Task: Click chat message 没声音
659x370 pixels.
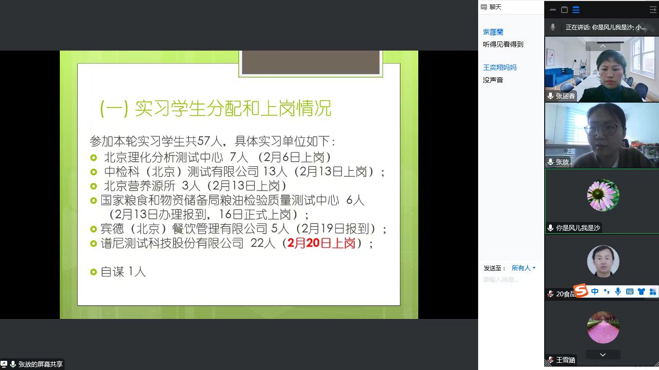Action: [x=493, y=80]
